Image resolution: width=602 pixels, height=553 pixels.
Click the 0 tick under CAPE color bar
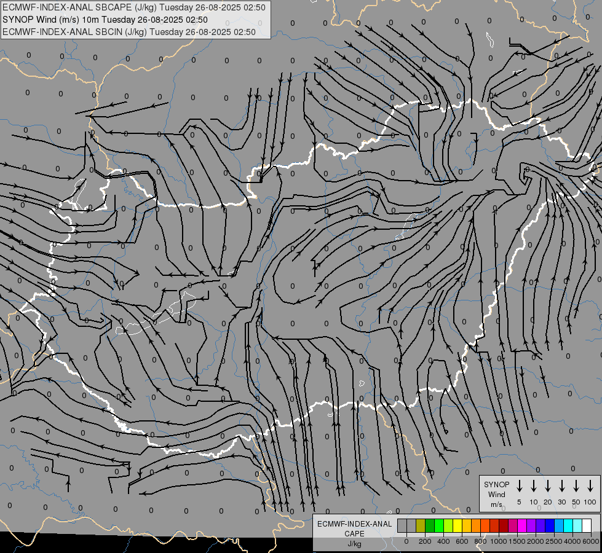[406, 541]
